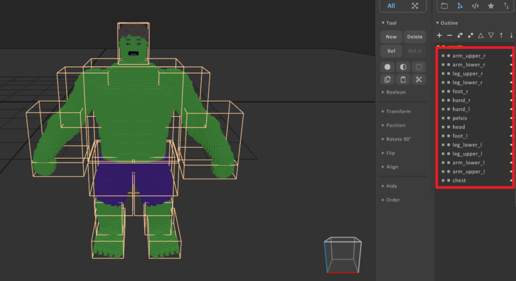Click the thin up arrow in Outline toolbar
Viewport: 516px width, 281px height.
tap(501, 35)
